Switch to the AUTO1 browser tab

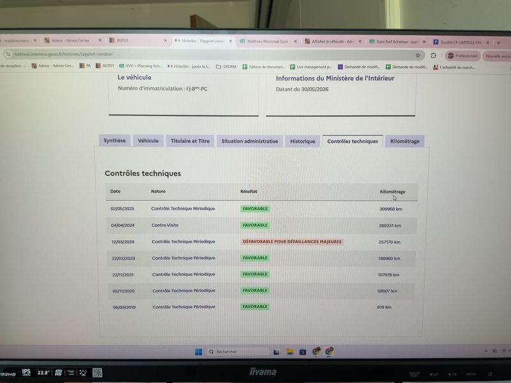tap(138, 40)
